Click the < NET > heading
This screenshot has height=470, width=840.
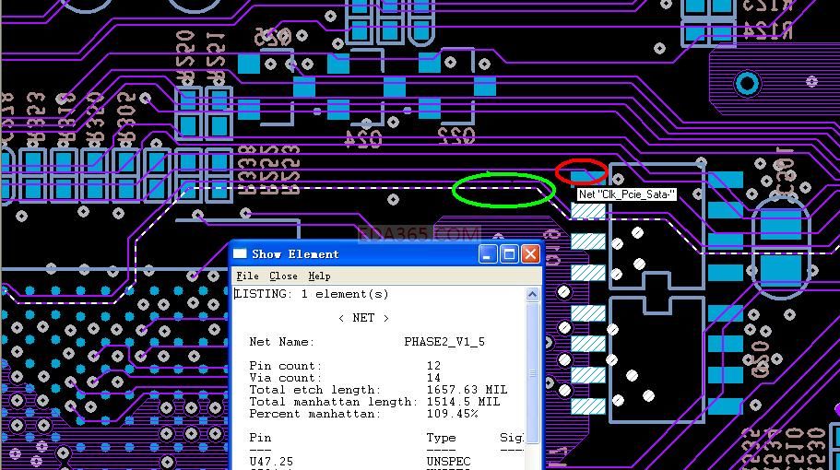363,318
